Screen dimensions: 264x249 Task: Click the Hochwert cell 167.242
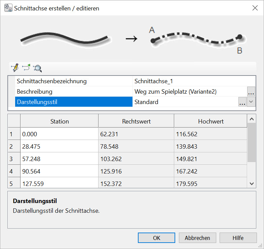(211, 171)
